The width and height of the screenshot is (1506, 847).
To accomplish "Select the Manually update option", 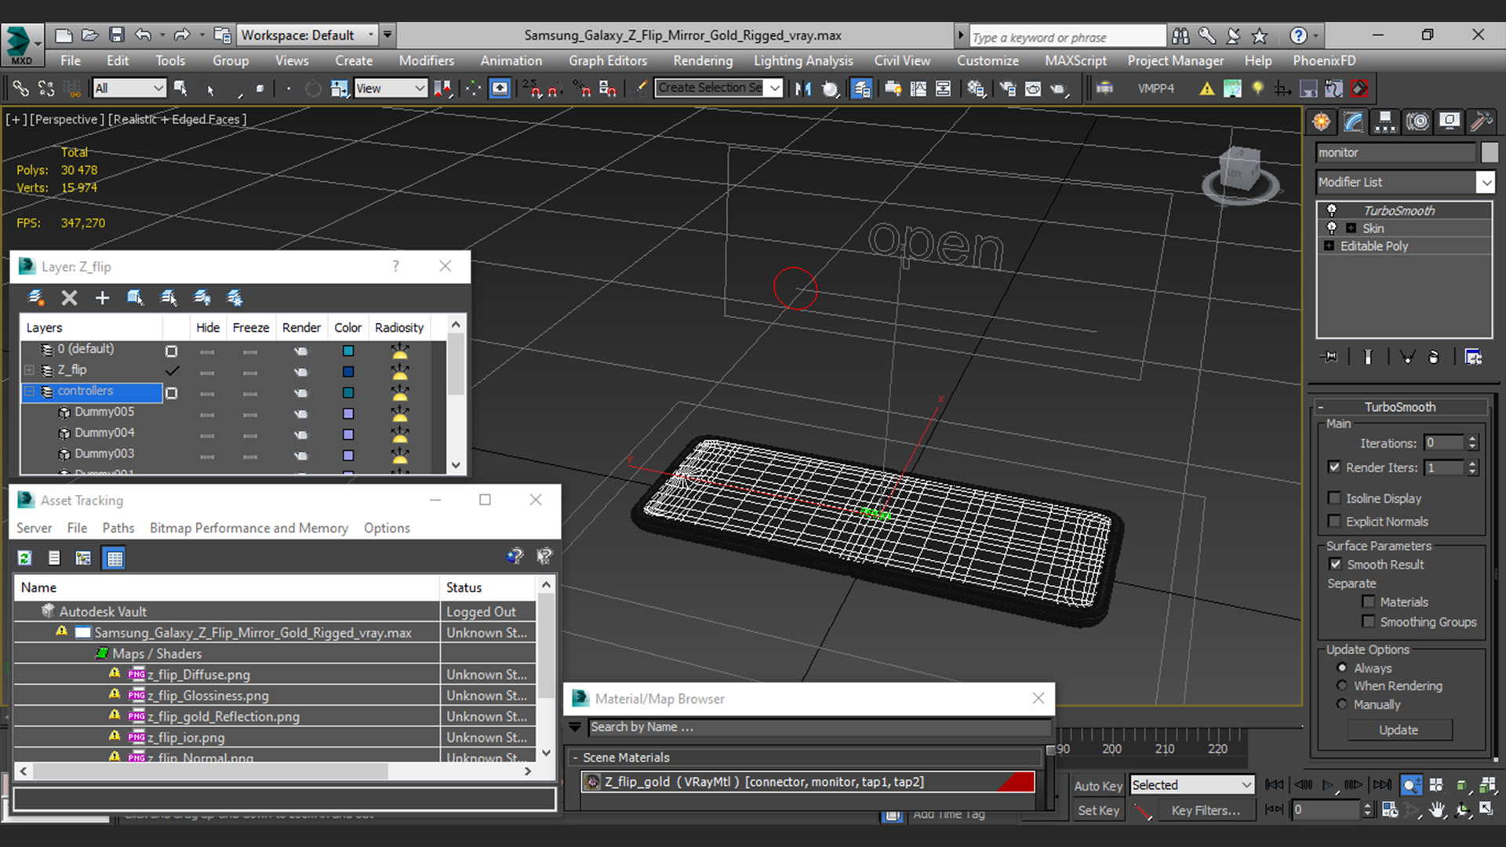I will tap(1342, 704).
